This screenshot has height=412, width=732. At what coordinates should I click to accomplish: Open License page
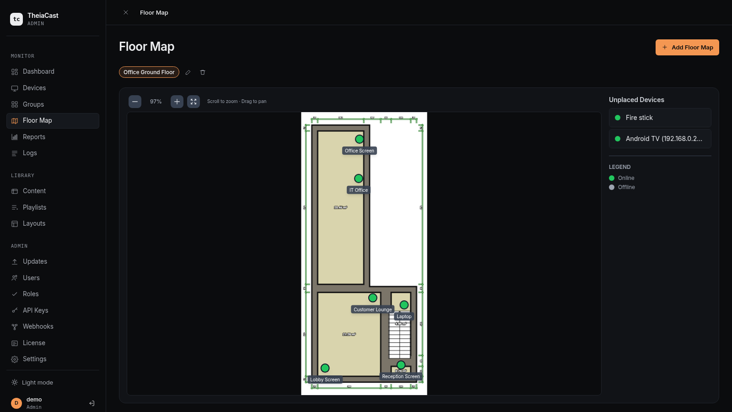[x=53, y=343]
